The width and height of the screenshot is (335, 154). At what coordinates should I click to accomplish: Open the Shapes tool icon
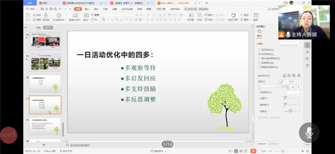[x=200, y=15]
